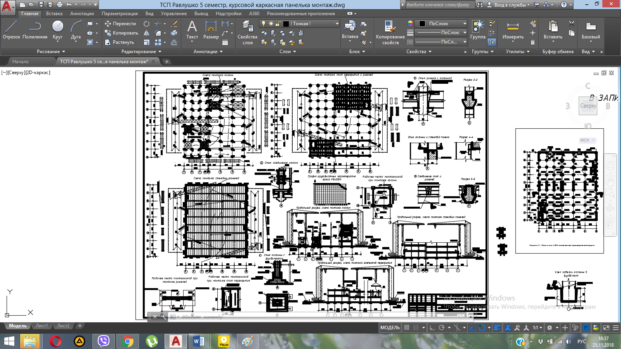Viewport: 621px width, 349px height.
Task: Expand the Блок panel
Action: pos(357,52)
